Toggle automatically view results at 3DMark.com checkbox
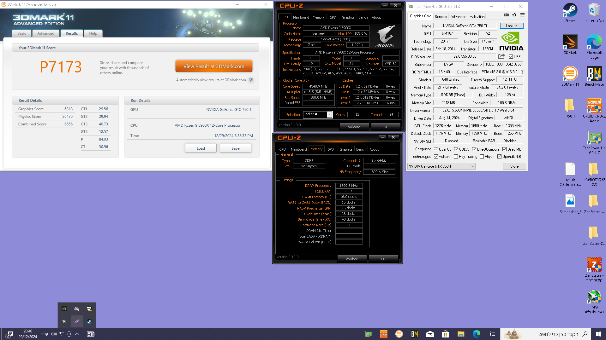This screenshot has width=606, height=340. pos(251,80)
